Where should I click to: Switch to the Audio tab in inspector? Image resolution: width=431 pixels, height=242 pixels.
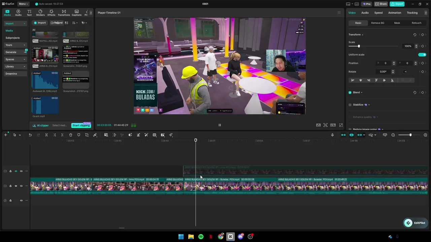click(365, 13)
